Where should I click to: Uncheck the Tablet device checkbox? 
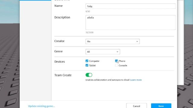click(x=87, y=65)
